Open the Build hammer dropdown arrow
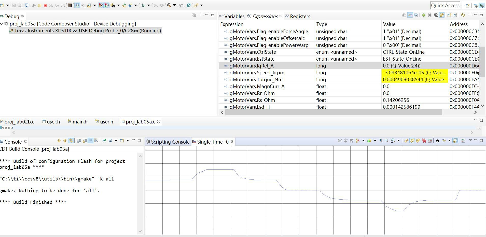 point(175,5)
